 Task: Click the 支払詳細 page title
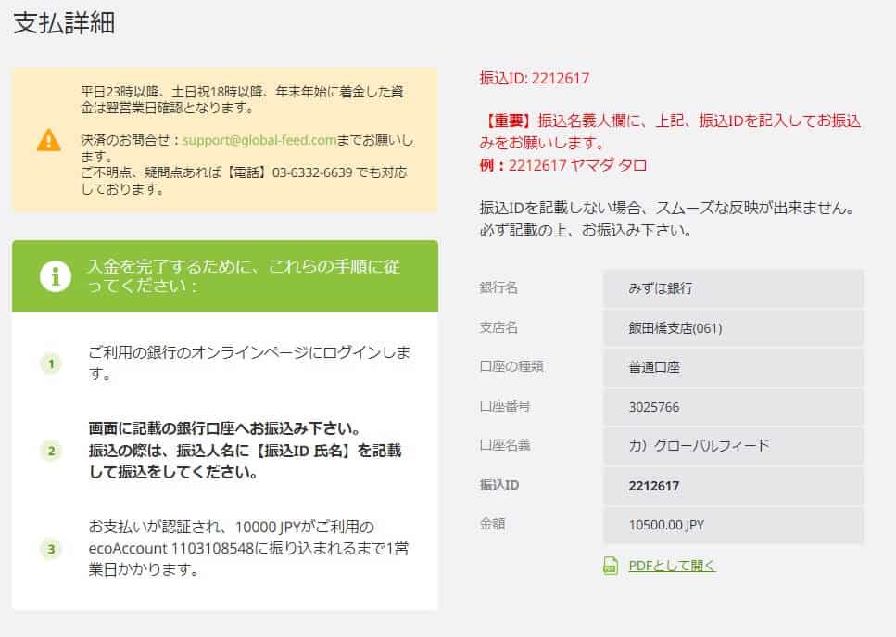(64, 23)
